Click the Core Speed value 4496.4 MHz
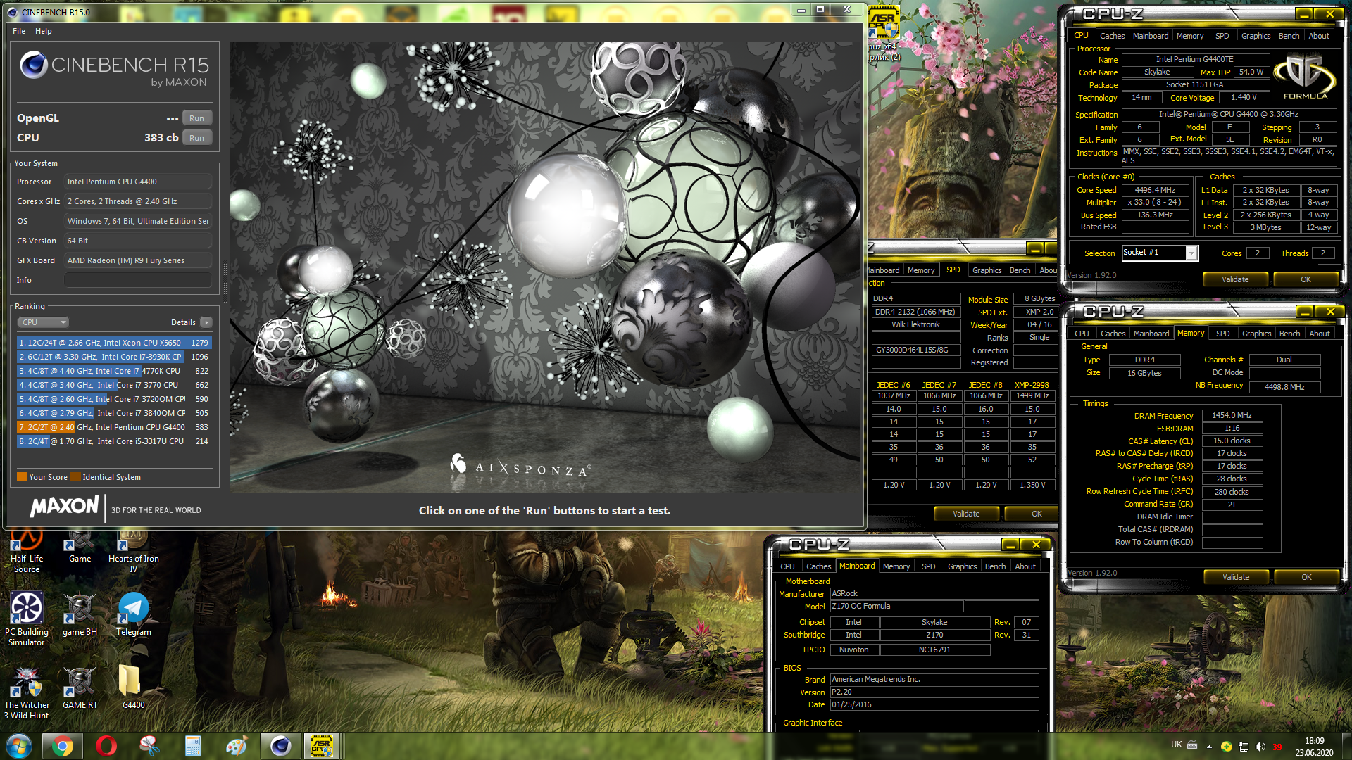The height and width of the screenshot is (760, 1352). [1155, 190]
